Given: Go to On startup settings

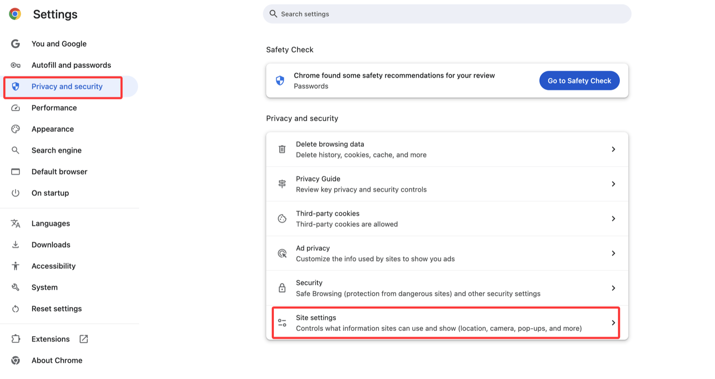Looking at the screenshot, I should click(x=50, y=193).
